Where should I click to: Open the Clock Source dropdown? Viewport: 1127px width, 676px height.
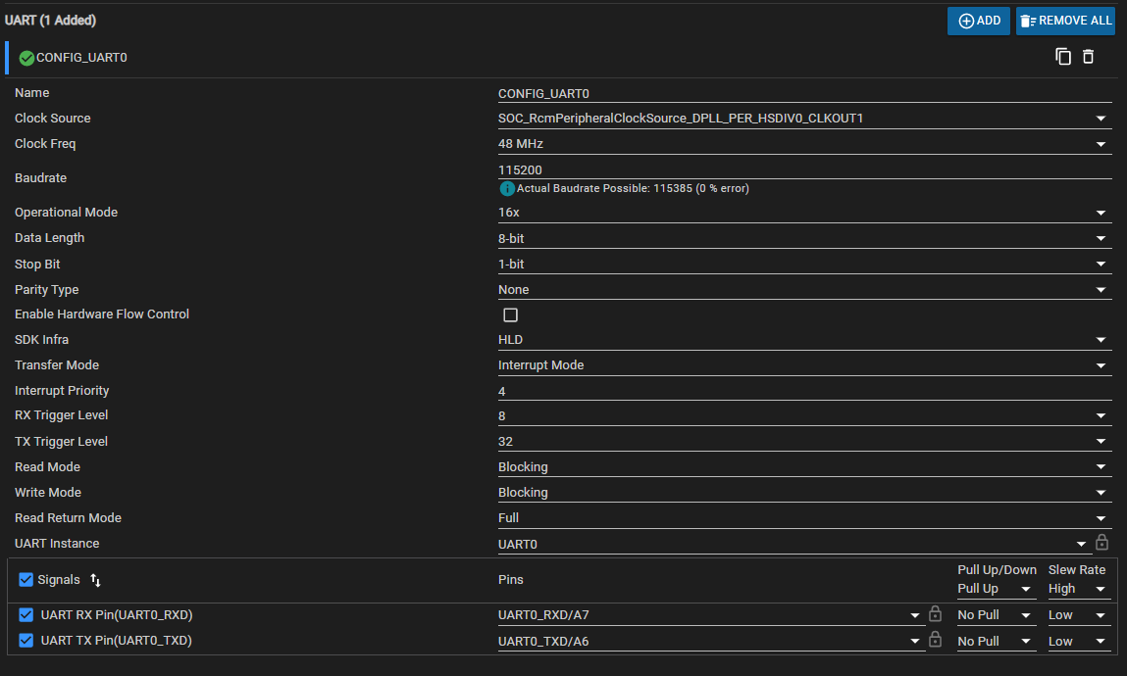pos(804,119)
